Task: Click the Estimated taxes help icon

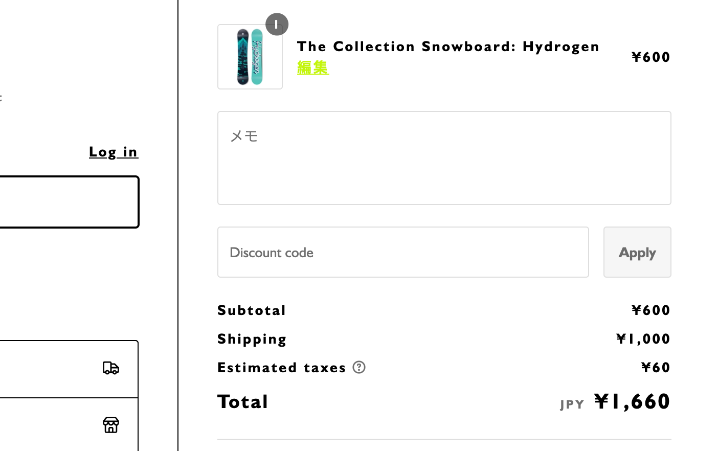Action: coord(359,367)
